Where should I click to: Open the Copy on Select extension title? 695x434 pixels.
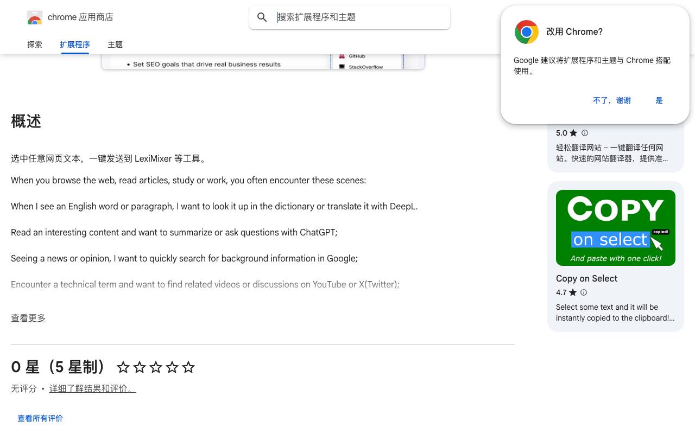click(586, 278)
